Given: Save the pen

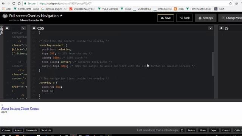Looking at the screenshot, I should coord(166,18).
